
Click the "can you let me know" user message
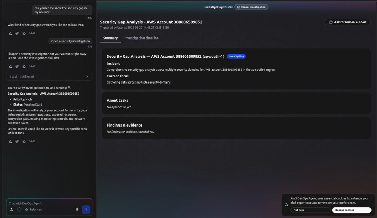[x=62, y=10]
